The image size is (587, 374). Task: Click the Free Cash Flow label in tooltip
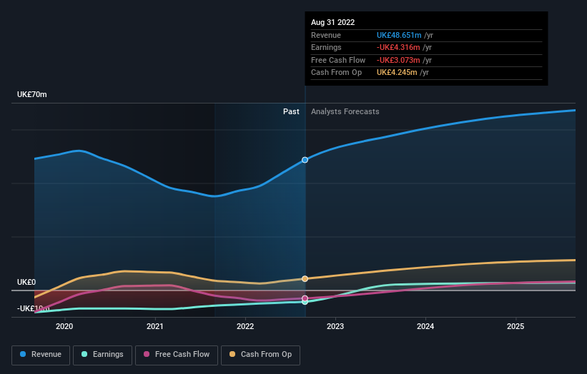[x=338, y=60]
